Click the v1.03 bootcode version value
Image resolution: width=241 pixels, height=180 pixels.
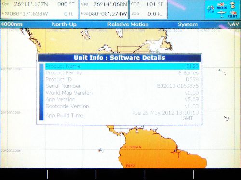[192, 106]
